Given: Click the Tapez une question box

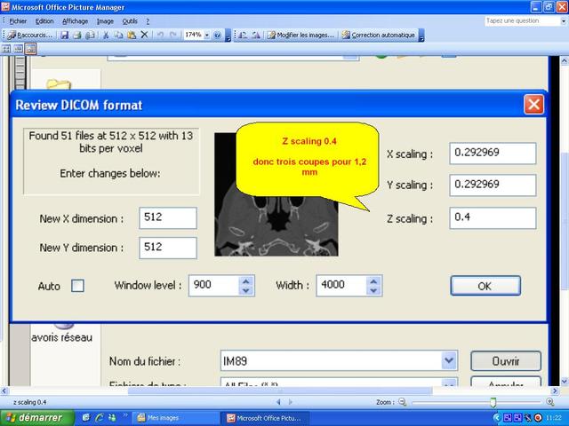Looking at the screenshot, I should pos(522,21).
